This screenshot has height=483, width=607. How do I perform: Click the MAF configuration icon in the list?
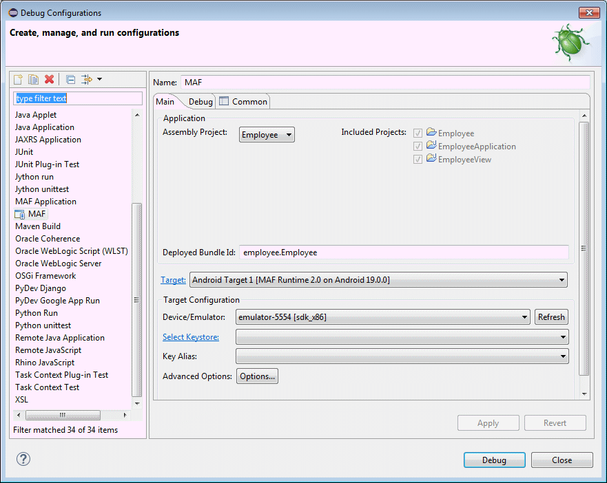[x=20, y=214]
